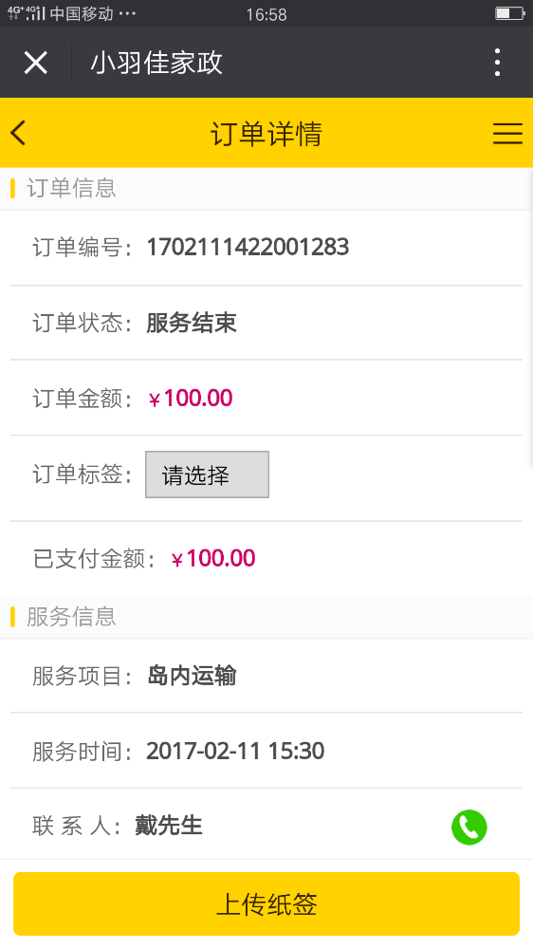Tap the contact name 戴先生
533x949 pixels.
(168, 826)
